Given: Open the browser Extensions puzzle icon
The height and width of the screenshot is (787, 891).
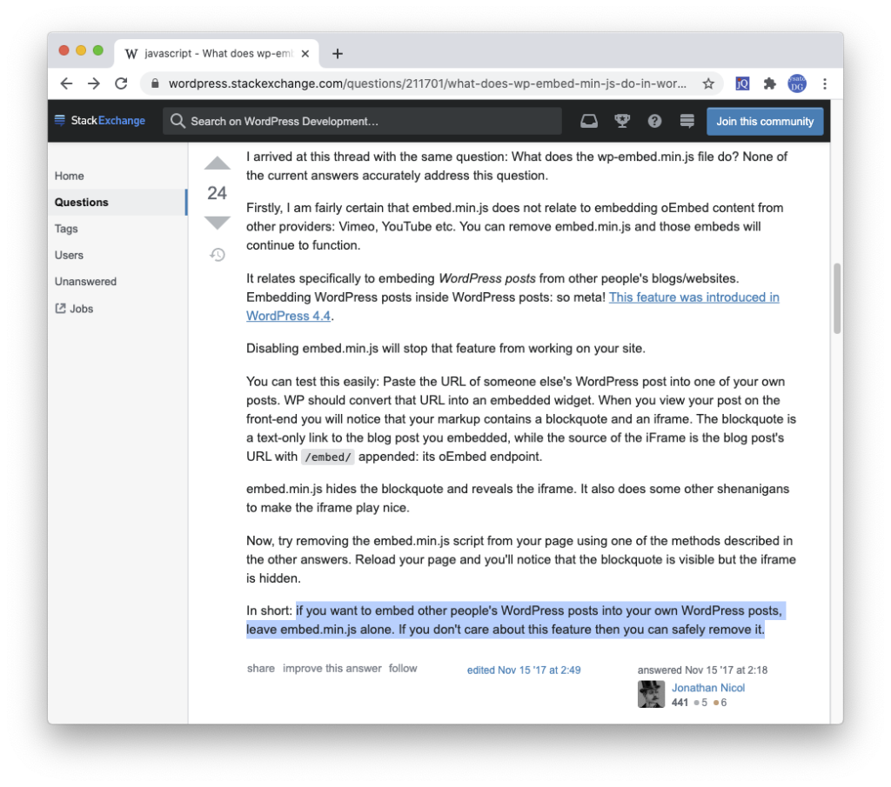Looking at the screenshot, I should click(x=769, y=84).
